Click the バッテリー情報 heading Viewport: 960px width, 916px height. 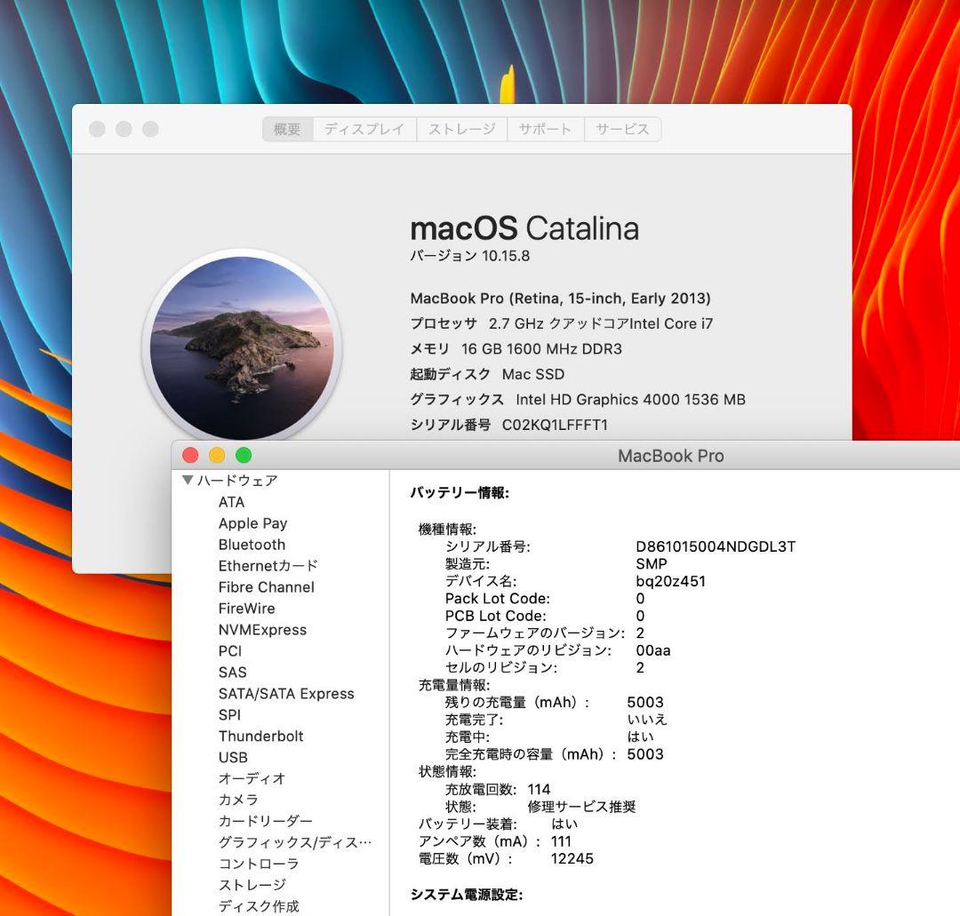(460, 492)
